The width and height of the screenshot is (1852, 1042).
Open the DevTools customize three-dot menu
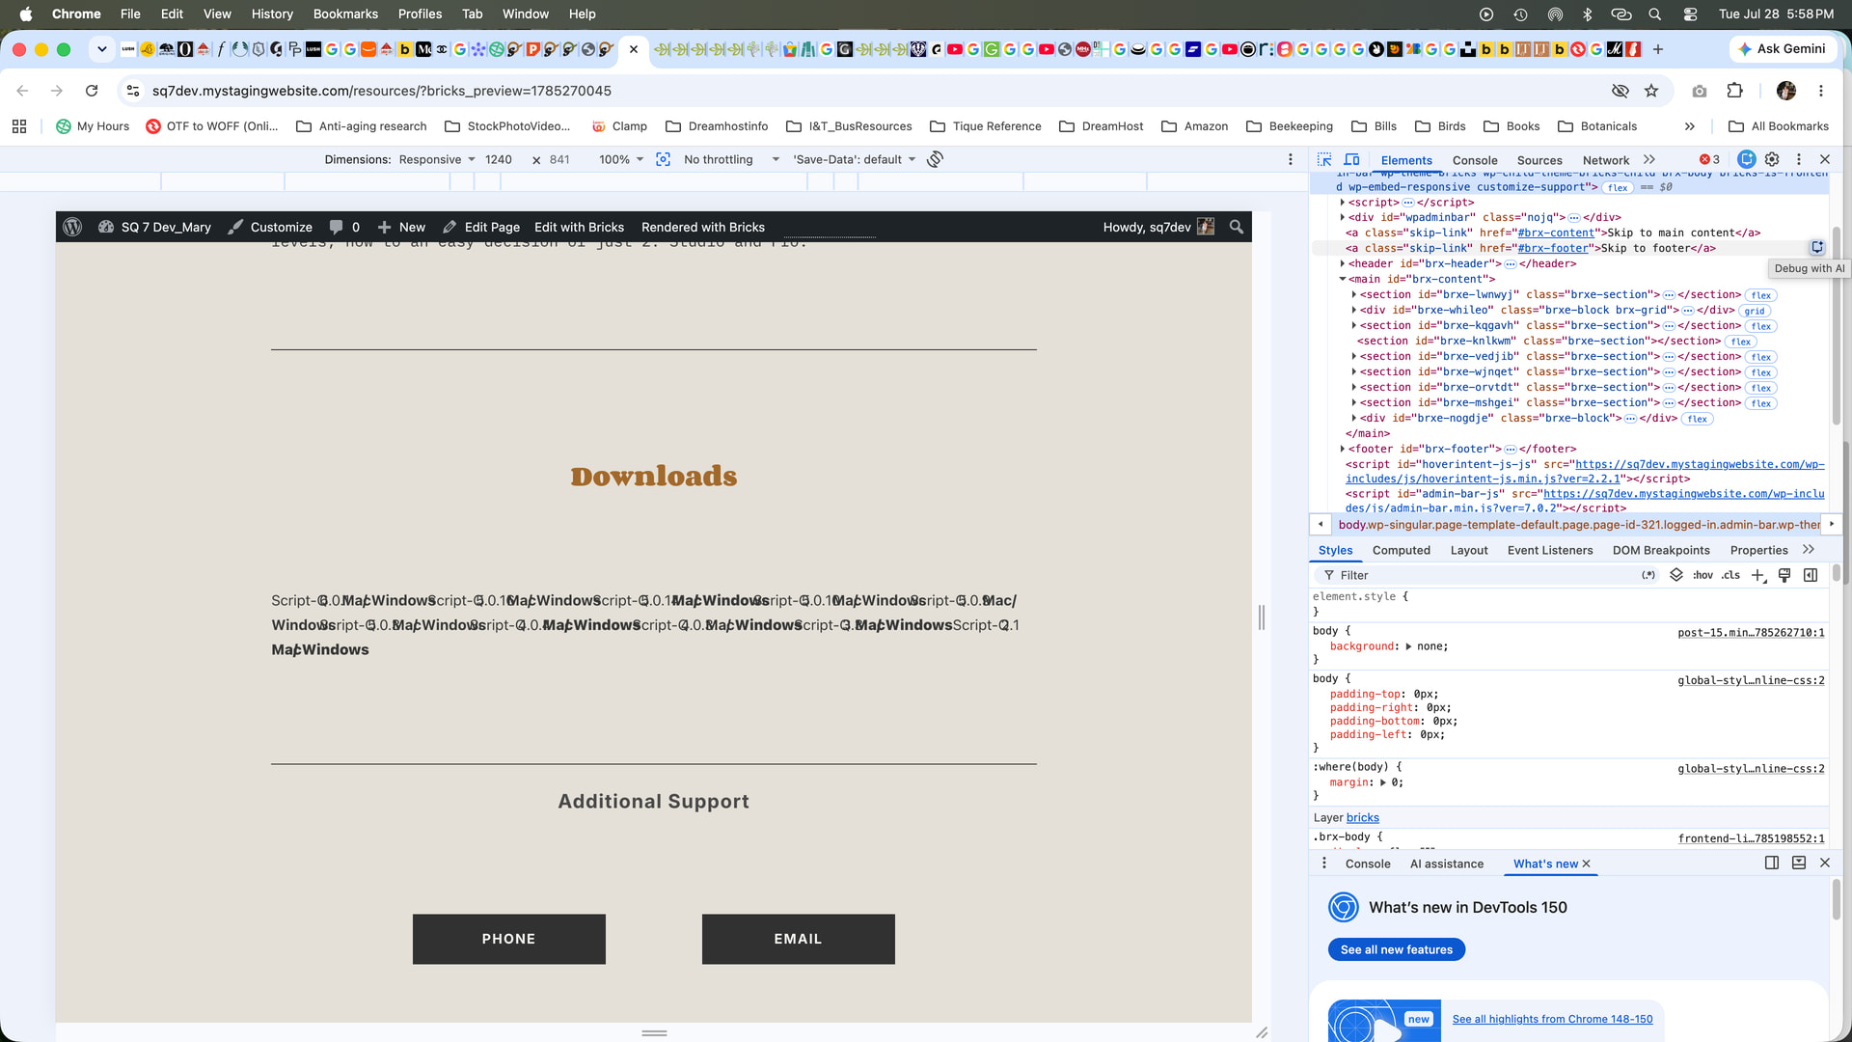pos(1799,159)
